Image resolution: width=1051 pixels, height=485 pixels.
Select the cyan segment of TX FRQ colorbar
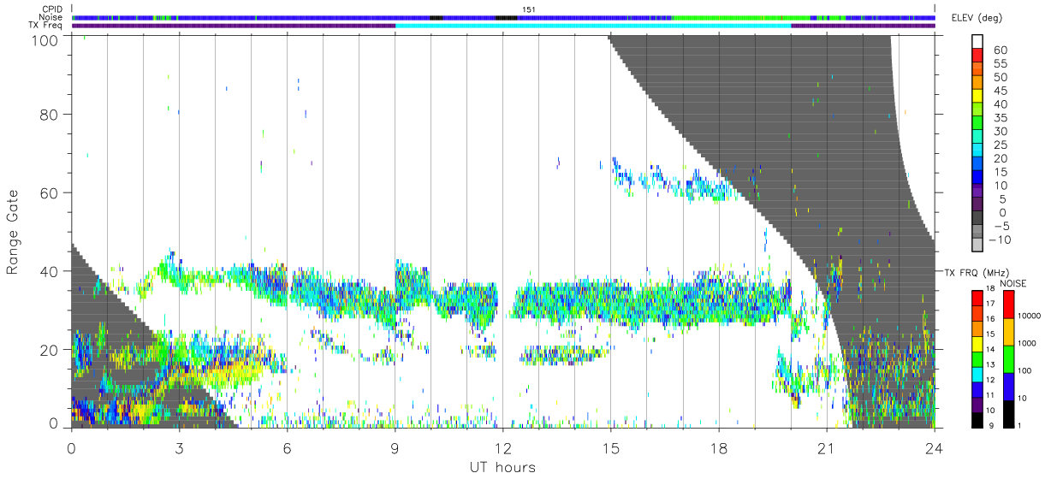click(x=977, y=374)
